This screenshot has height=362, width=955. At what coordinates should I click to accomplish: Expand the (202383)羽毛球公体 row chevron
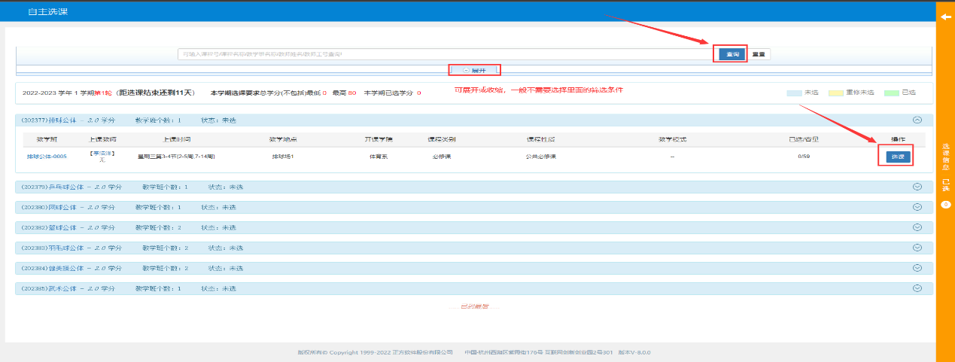(x=917, y=248)
